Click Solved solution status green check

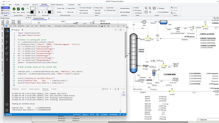[x=23, y=9]
